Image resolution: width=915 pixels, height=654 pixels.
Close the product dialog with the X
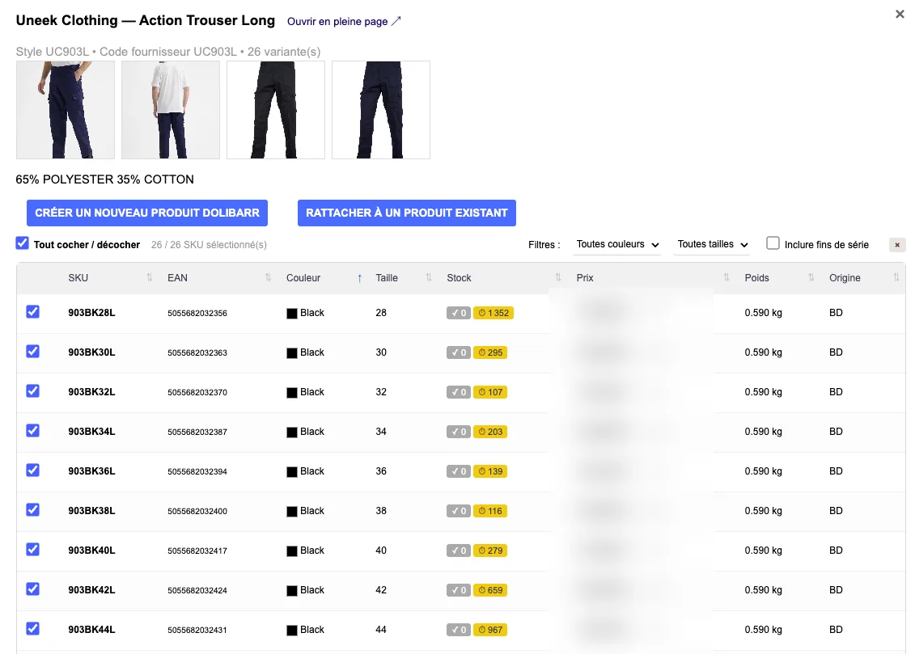coord(900,14)
